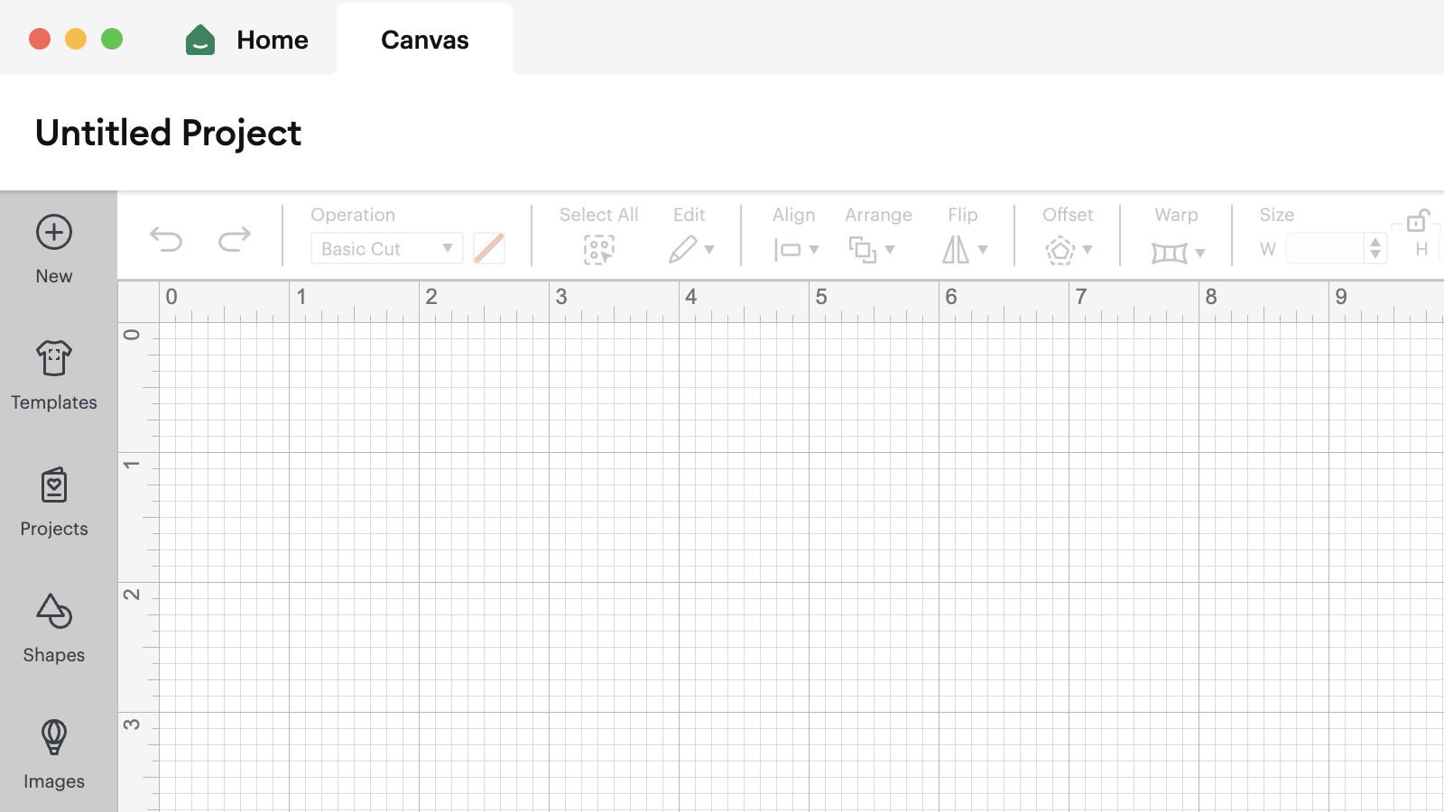Click the green maximize window button
The image size is (1444, 812).
click(112, 39)
